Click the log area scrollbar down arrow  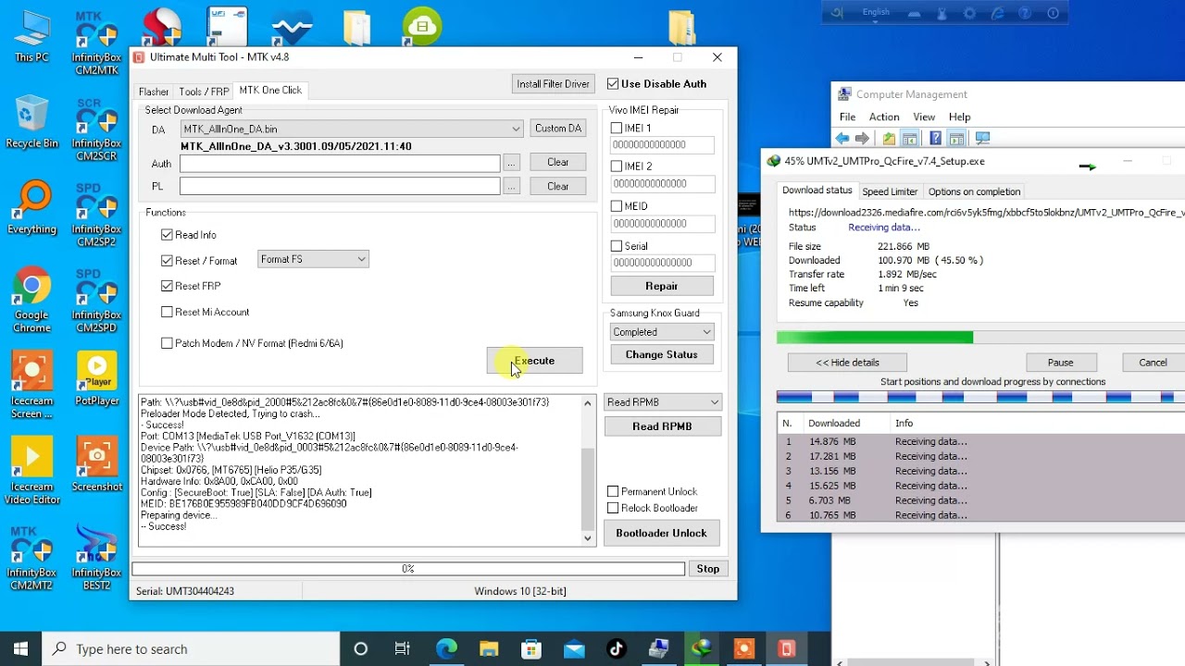point(587,538)
